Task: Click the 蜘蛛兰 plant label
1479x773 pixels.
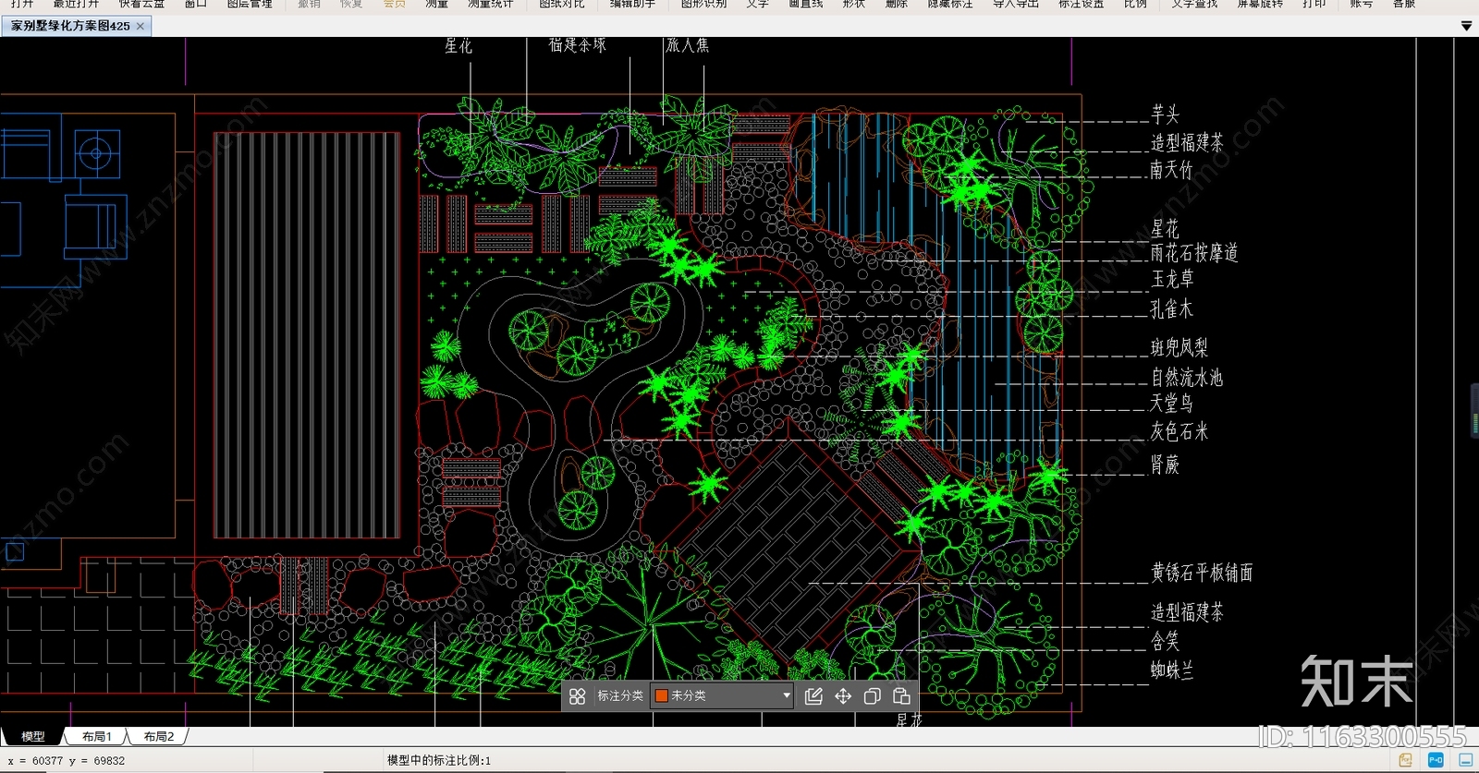Action: [1172, 670]
